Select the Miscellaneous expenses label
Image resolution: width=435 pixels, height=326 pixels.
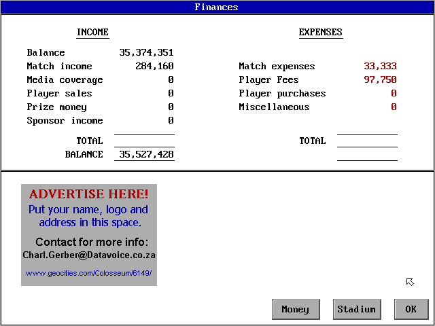coord(274,107)
